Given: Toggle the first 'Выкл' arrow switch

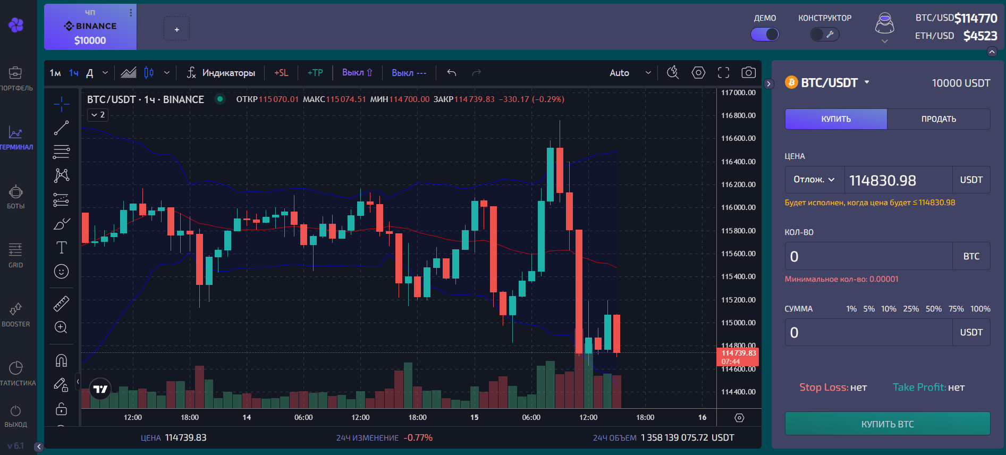Looking at the screenshot, I should point(357,73).
